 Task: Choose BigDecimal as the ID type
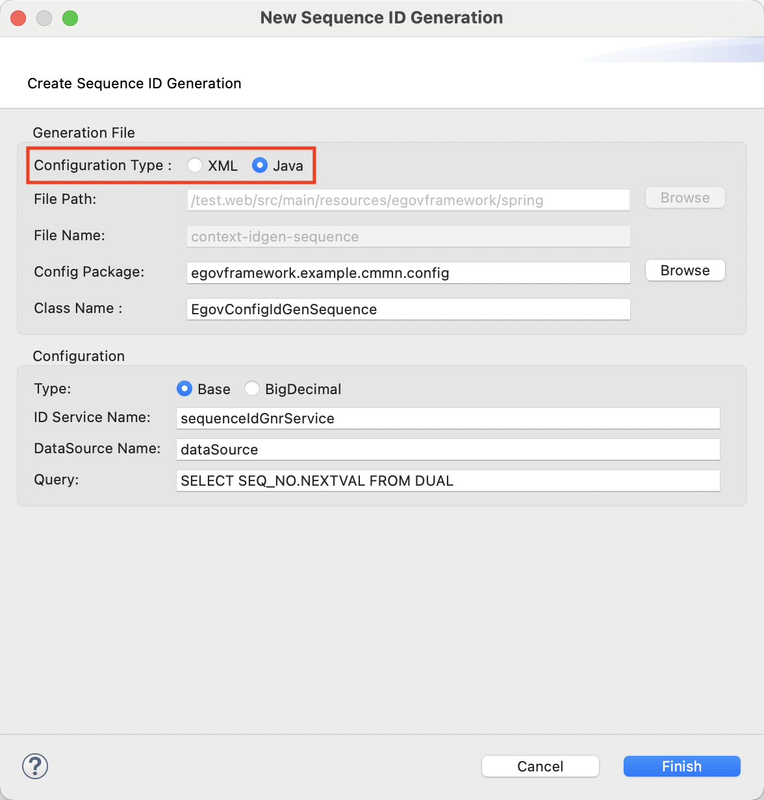point(252,389)
